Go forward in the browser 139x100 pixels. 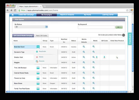pyautogui.click(x=11, y=10)
